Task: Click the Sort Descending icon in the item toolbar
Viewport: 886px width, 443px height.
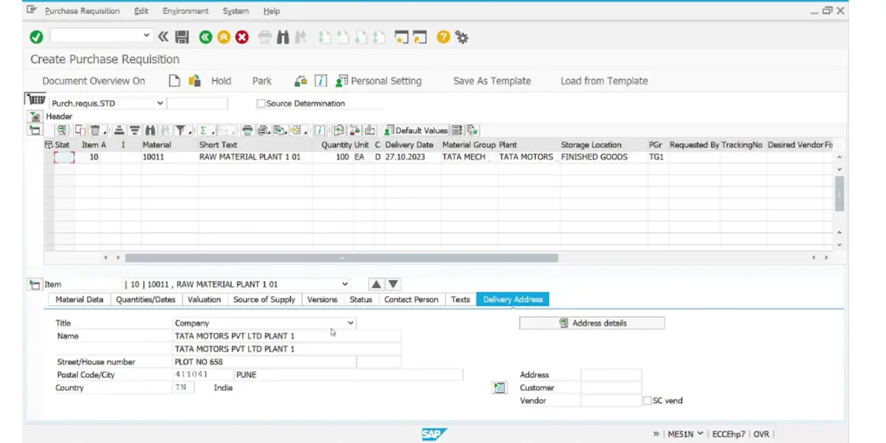Action: coord(134,131)
